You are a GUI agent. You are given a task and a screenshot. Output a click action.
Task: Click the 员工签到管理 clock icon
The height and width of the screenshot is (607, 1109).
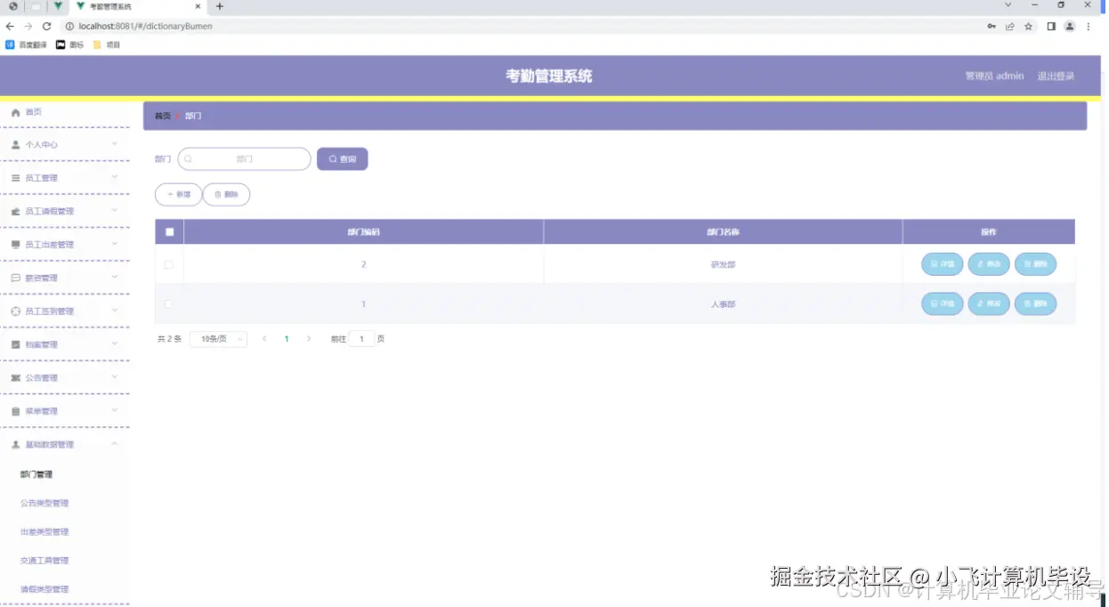(x=14, y=310)
